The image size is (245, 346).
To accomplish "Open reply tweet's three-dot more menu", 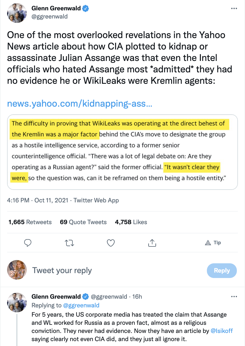I will 234,296.
